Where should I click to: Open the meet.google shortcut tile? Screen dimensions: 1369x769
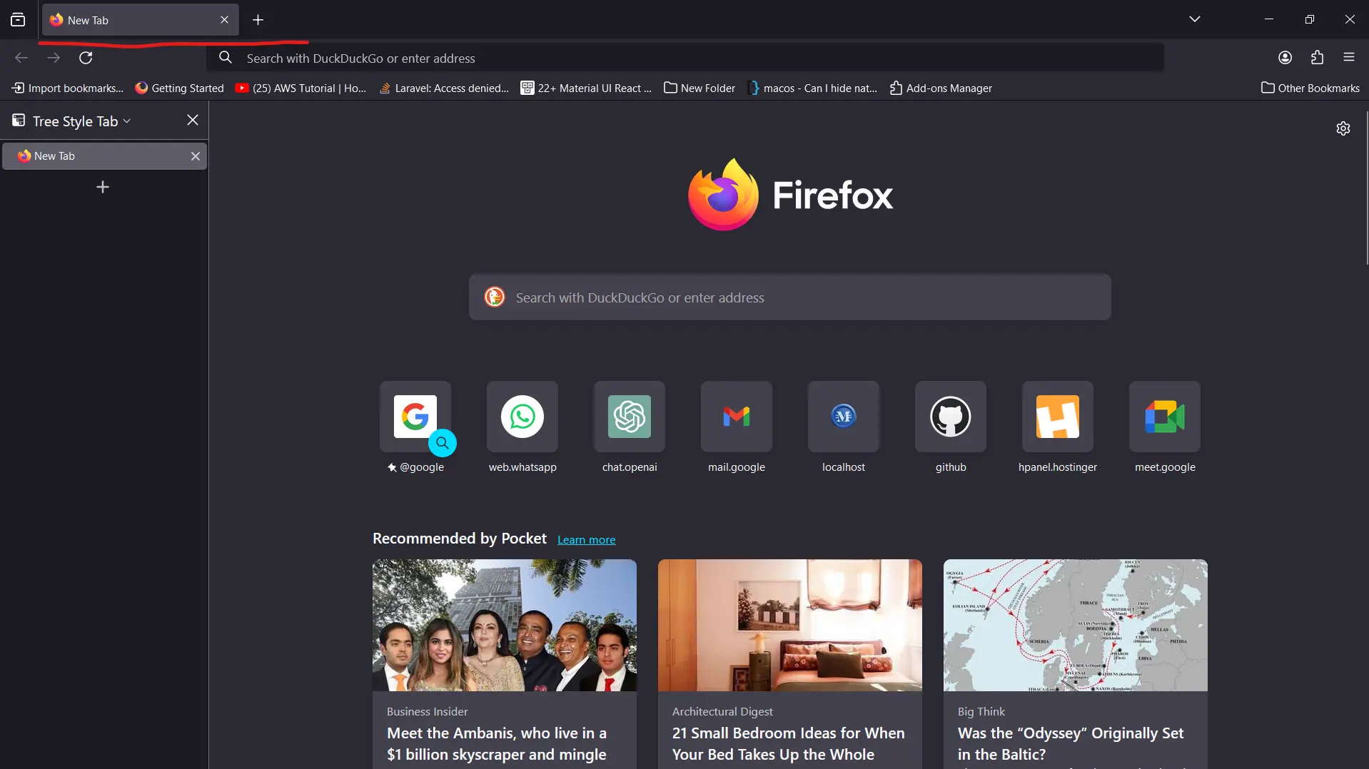(x=1165, y=417)
